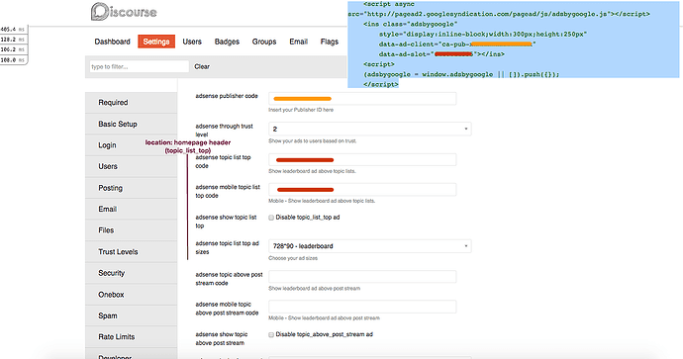Click the adsense publisher code field
683x359 pixels.
362,98
